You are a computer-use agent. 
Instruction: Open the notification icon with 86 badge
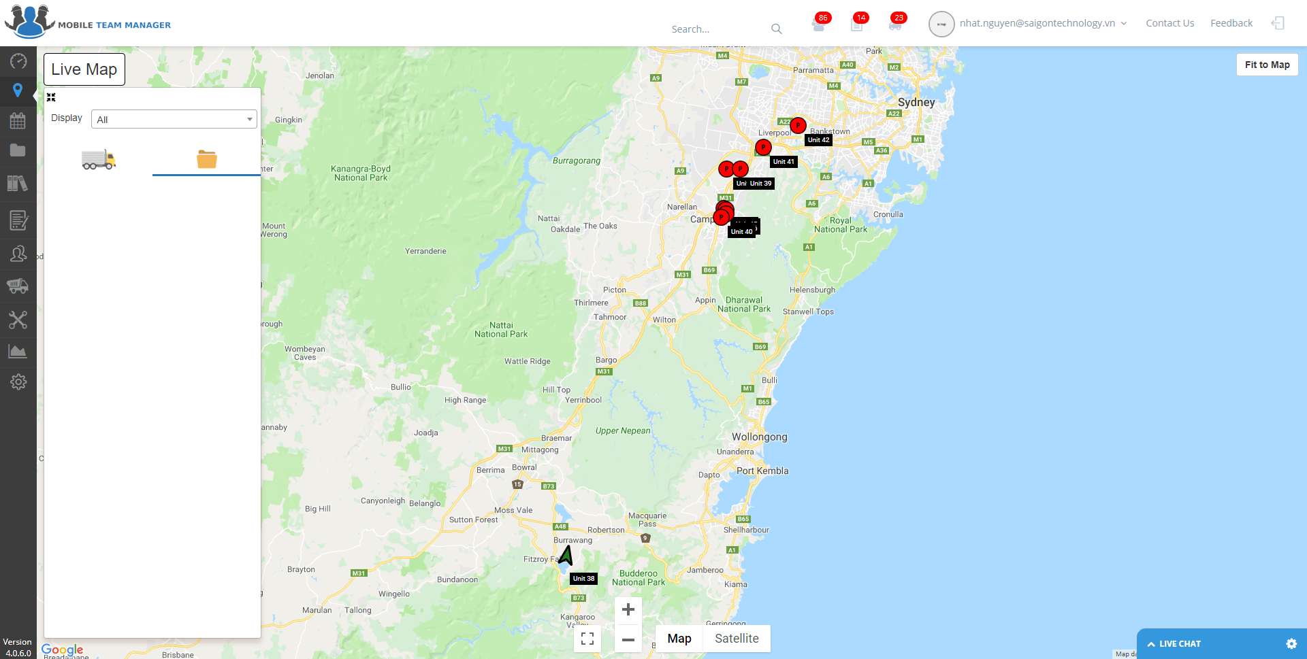click(818, 25)
